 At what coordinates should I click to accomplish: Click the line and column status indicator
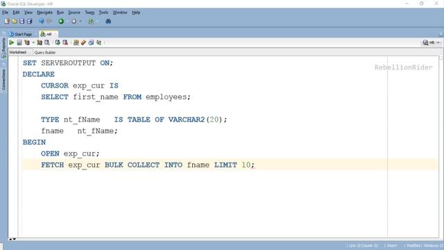pos(364,245)
